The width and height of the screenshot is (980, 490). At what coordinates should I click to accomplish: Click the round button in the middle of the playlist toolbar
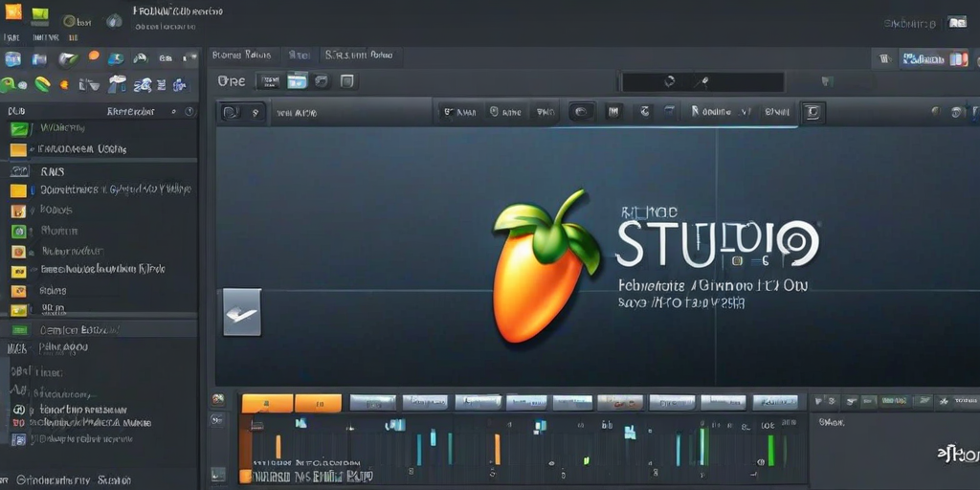pyautogui.click(x=582, y=113)
